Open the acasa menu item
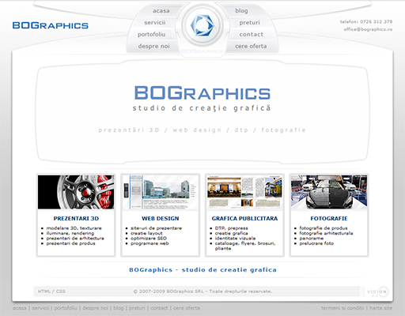 161,11
